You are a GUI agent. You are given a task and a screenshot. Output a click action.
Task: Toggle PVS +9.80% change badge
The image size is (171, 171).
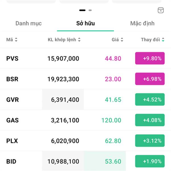point(150,58)
